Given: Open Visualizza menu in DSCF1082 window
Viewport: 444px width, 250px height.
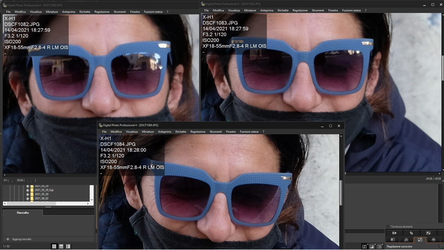Looking at the screenshot, I should [x=36, y=12].
